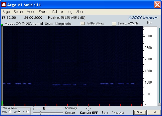162x116 pixels.
Task: Select the Lo visual gain radio button
Action: [x=19, y=112]
